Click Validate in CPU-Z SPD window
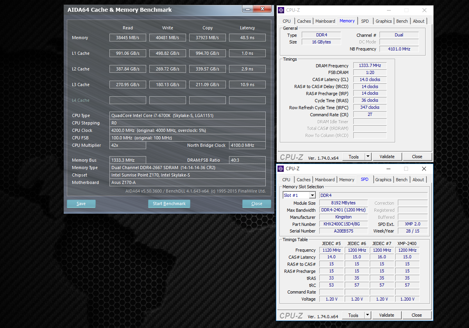 (x=387, y=315)
